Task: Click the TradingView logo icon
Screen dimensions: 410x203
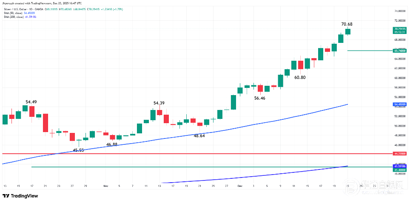Action: (x=6, y=196)
